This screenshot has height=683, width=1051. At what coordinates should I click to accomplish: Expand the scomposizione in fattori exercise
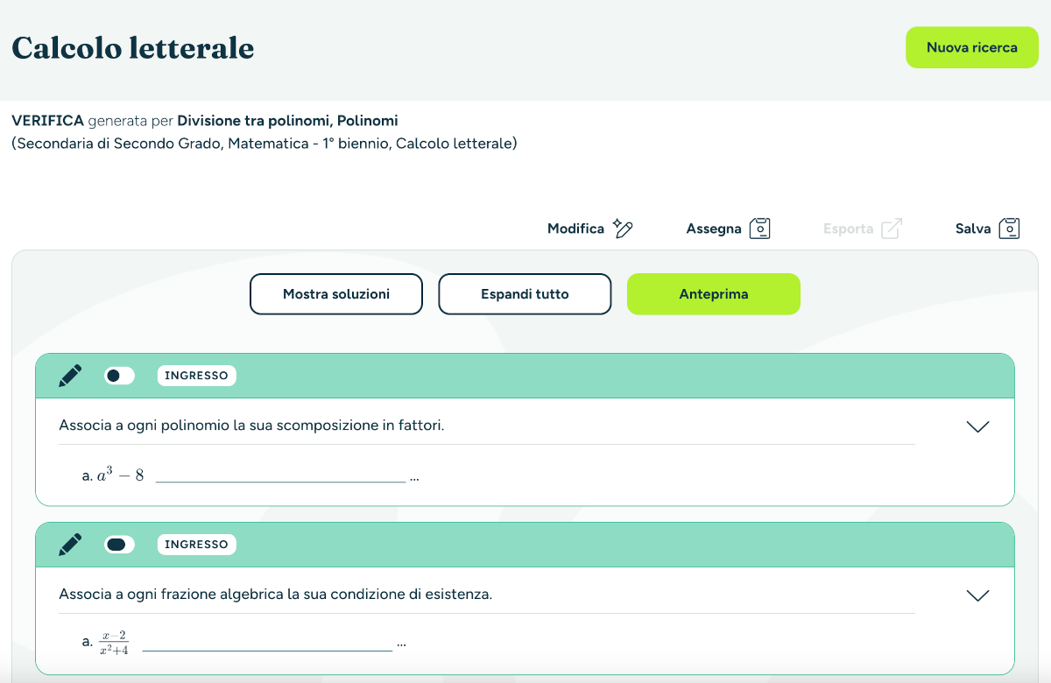point(977,426)
